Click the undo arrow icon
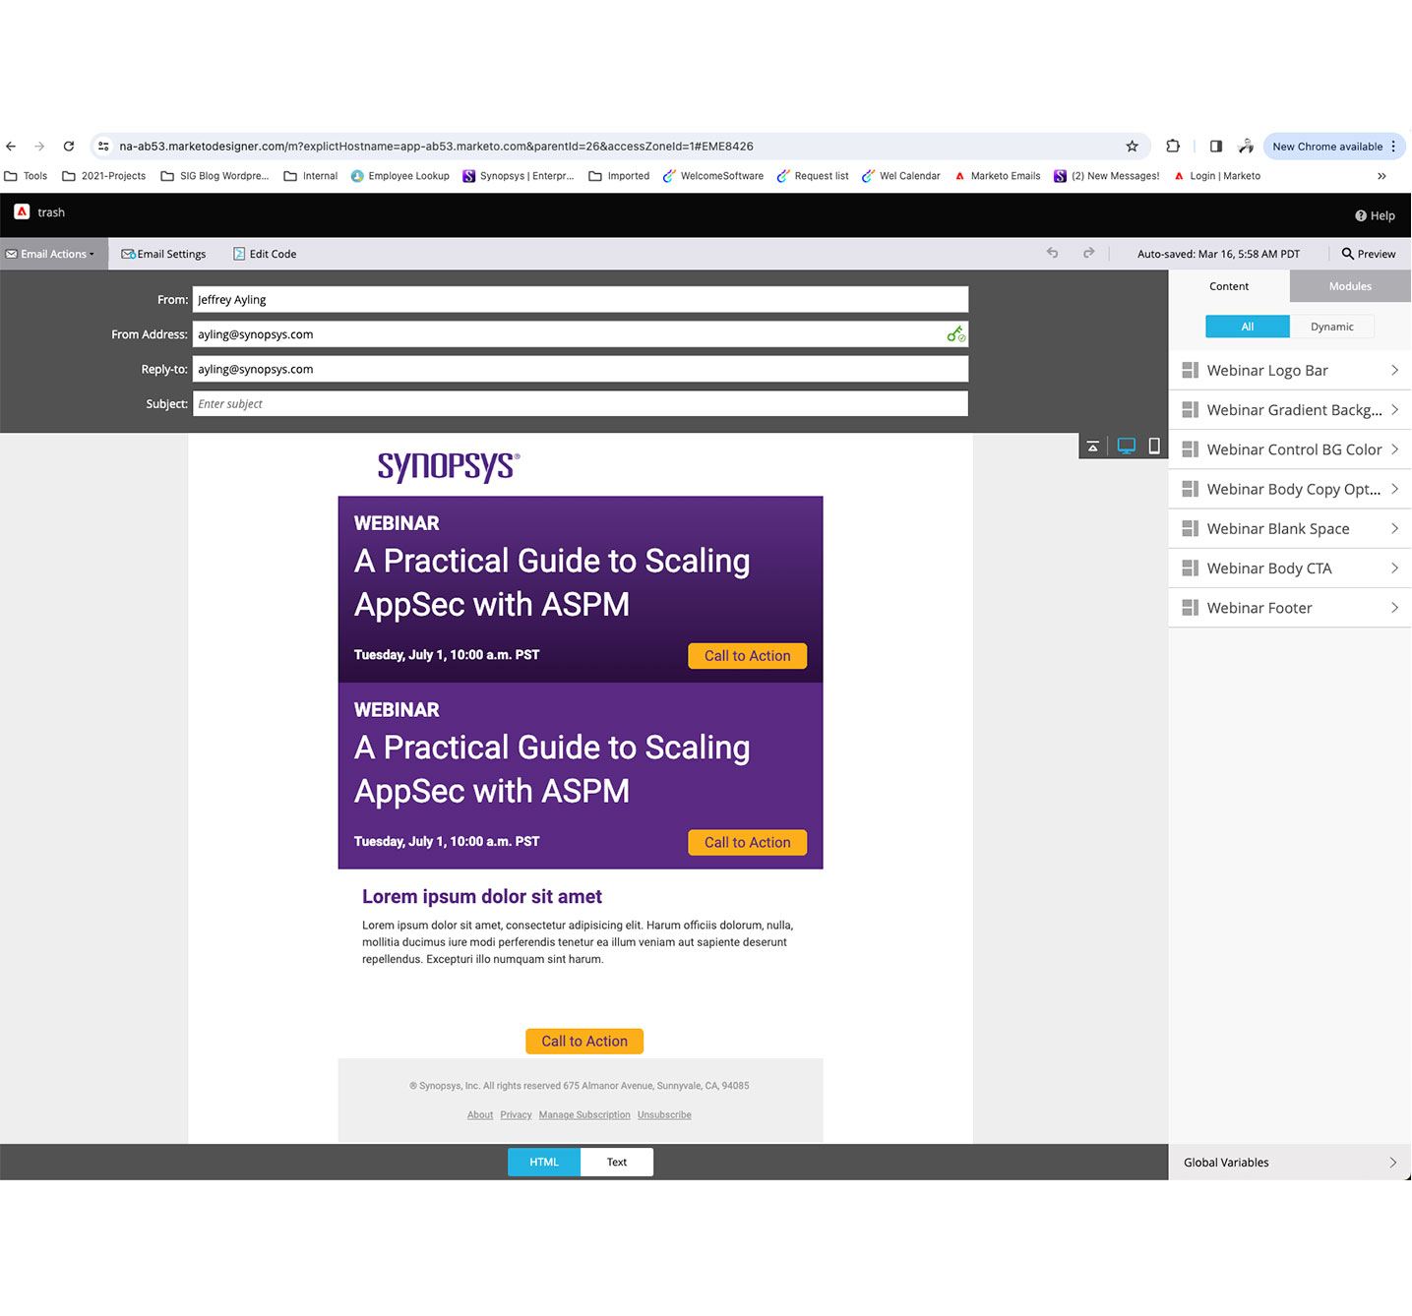Image resolution: width=1412 pixels, height=1316 pixels. point(1052,254)
